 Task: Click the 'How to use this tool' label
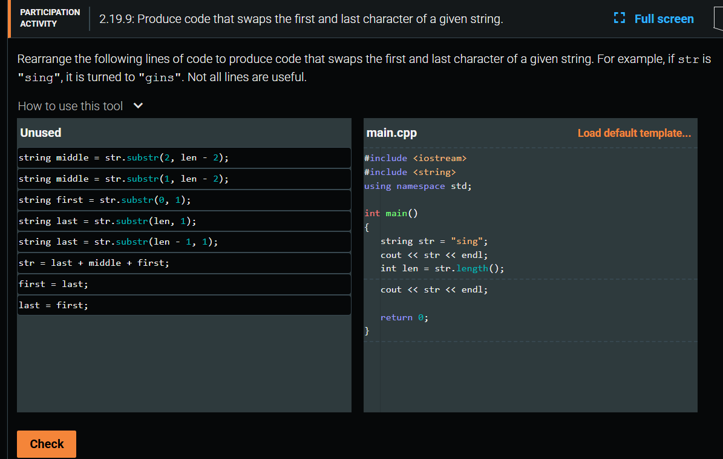70,106
